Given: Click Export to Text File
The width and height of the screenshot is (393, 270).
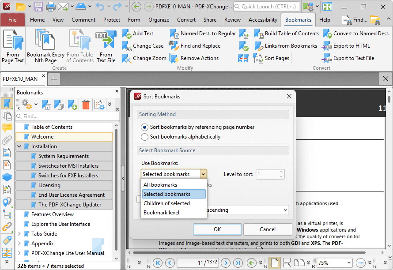Looking at the screenshot, I should coord(348,58).
